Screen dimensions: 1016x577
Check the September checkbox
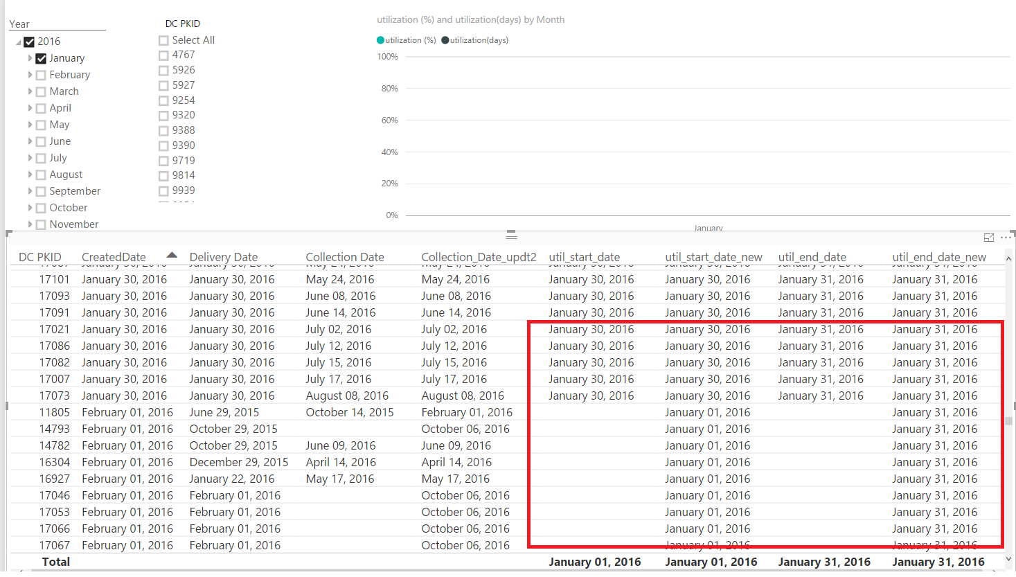pyautogui.click(x=41, y=191)
